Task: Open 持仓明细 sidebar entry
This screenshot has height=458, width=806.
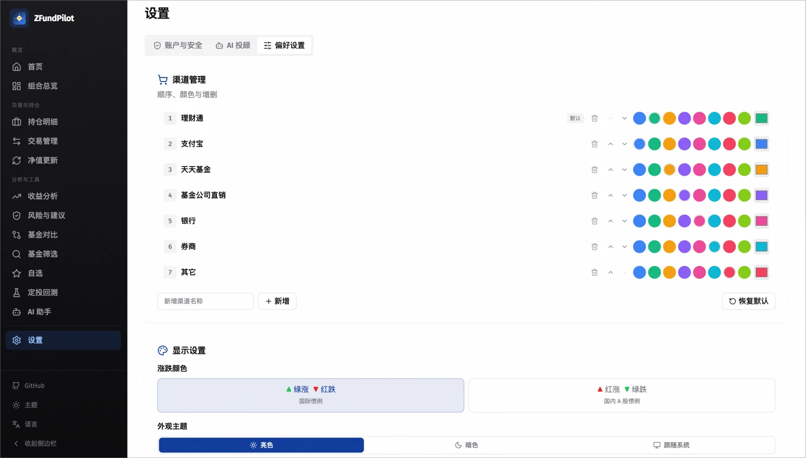Action: pyautogui.click(x=63, y=122)
